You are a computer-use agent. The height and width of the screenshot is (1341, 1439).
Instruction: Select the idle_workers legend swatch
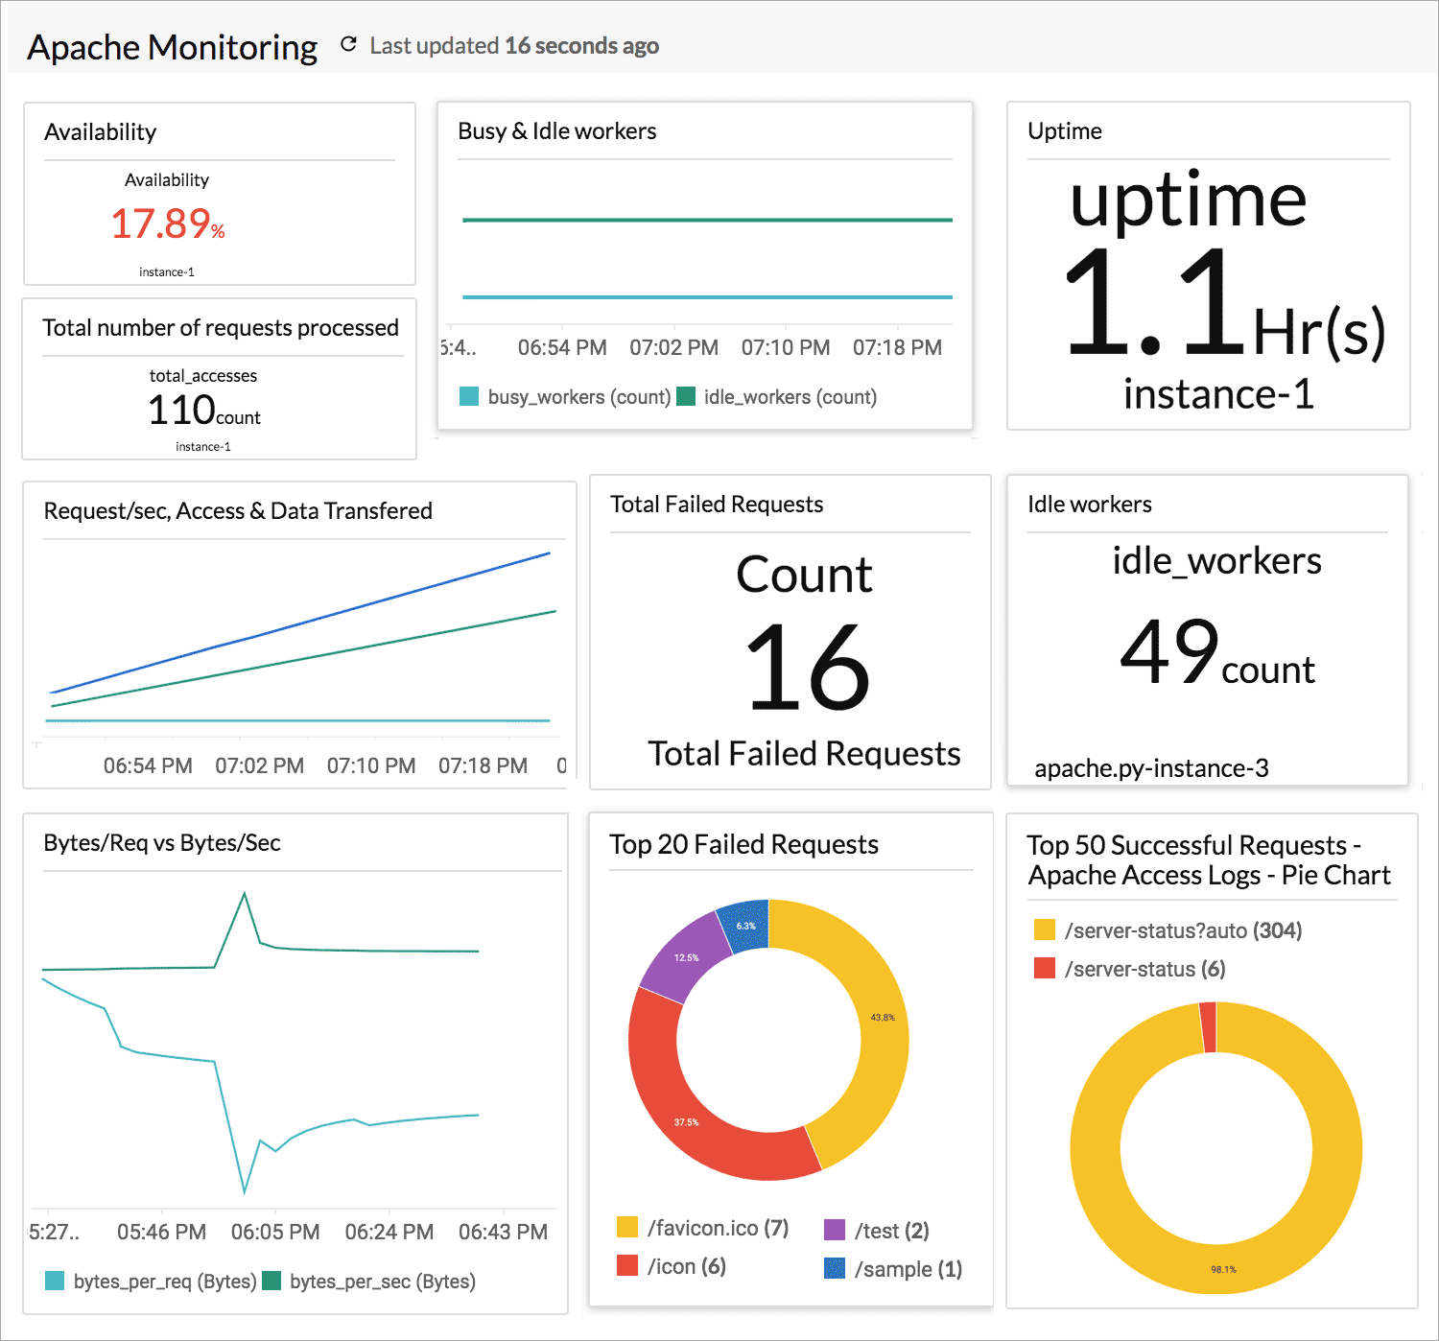point(687,396)
